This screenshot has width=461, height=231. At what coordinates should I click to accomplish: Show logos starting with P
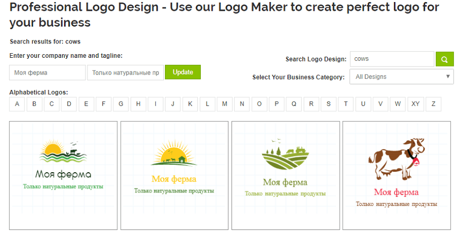(x=277, y=104)
